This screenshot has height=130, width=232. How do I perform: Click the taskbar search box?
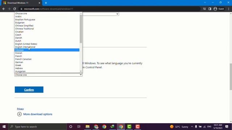tap(37, 127)
